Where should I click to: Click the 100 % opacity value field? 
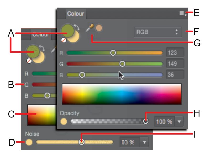point(165,122)
